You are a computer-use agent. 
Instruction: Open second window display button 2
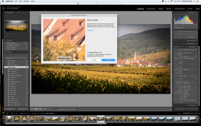[7, 113]
